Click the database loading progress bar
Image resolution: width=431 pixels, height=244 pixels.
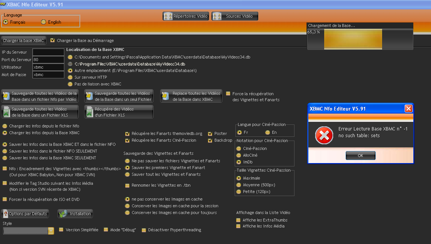(x=360, y=39)
